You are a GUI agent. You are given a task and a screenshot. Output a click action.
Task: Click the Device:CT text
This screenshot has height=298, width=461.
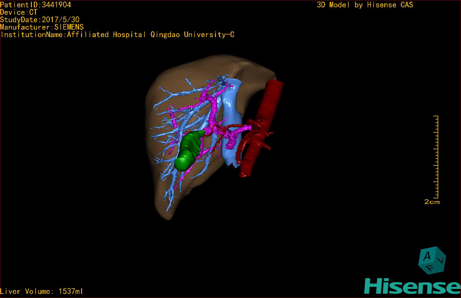pyautogui.click(x=19, y=12)
